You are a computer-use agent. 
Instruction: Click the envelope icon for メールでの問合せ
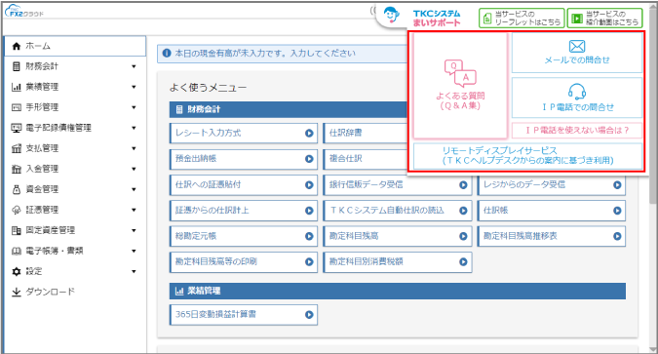point(577,46)
